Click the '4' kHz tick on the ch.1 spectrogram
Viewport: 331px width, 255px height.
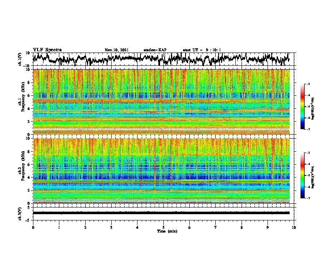coord(29,109)
